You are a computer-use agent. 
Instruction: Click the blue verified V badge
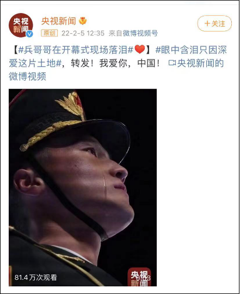click(x=29, y=34)
